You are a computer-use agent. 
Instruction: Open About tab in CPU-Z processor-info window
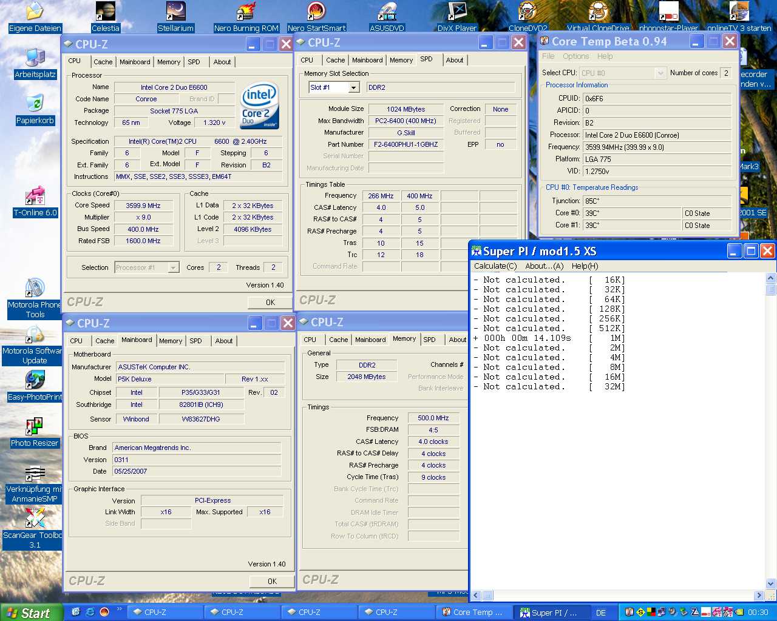click(x=222, y=62)
